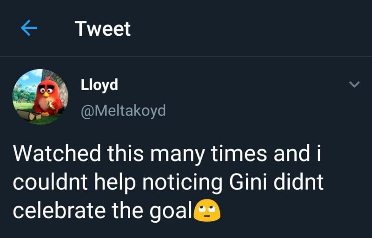Click the Tweet header title

pos(103,29)
